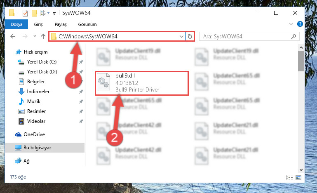Click the New Folder icon in quick access toolbar

34,13
